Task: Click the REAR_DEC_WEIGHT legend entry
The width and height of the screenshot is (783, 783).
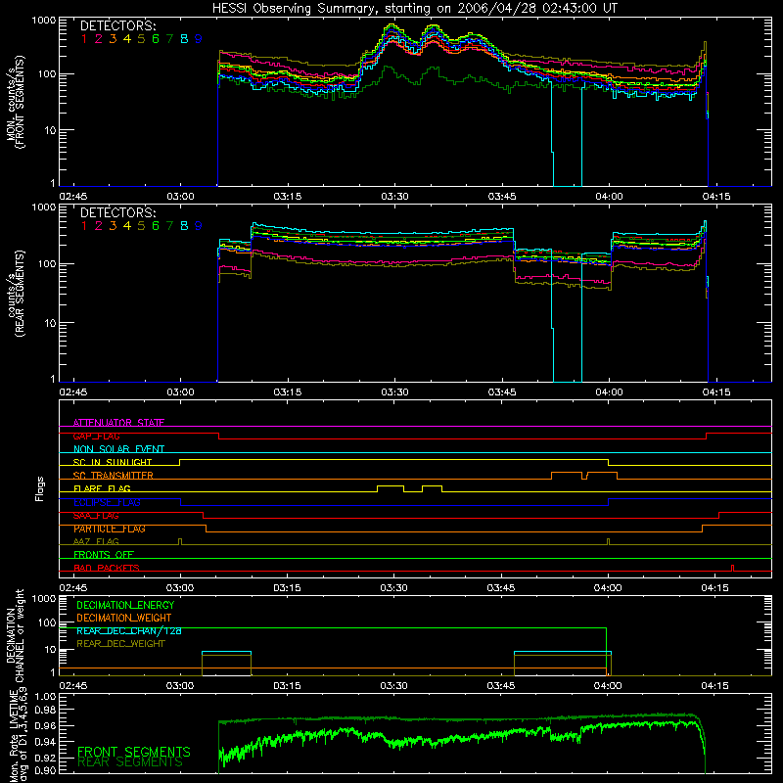Action: tap(120, 644)
